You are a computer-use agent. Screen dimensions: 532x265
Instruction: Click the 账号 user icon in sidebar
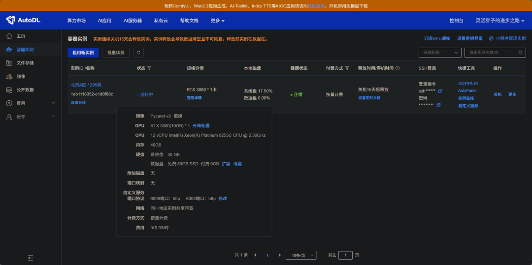9,117
